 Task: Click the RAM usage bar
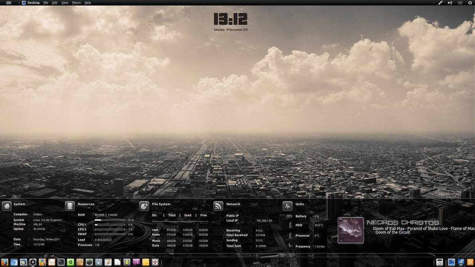click(x=110, y=220)
